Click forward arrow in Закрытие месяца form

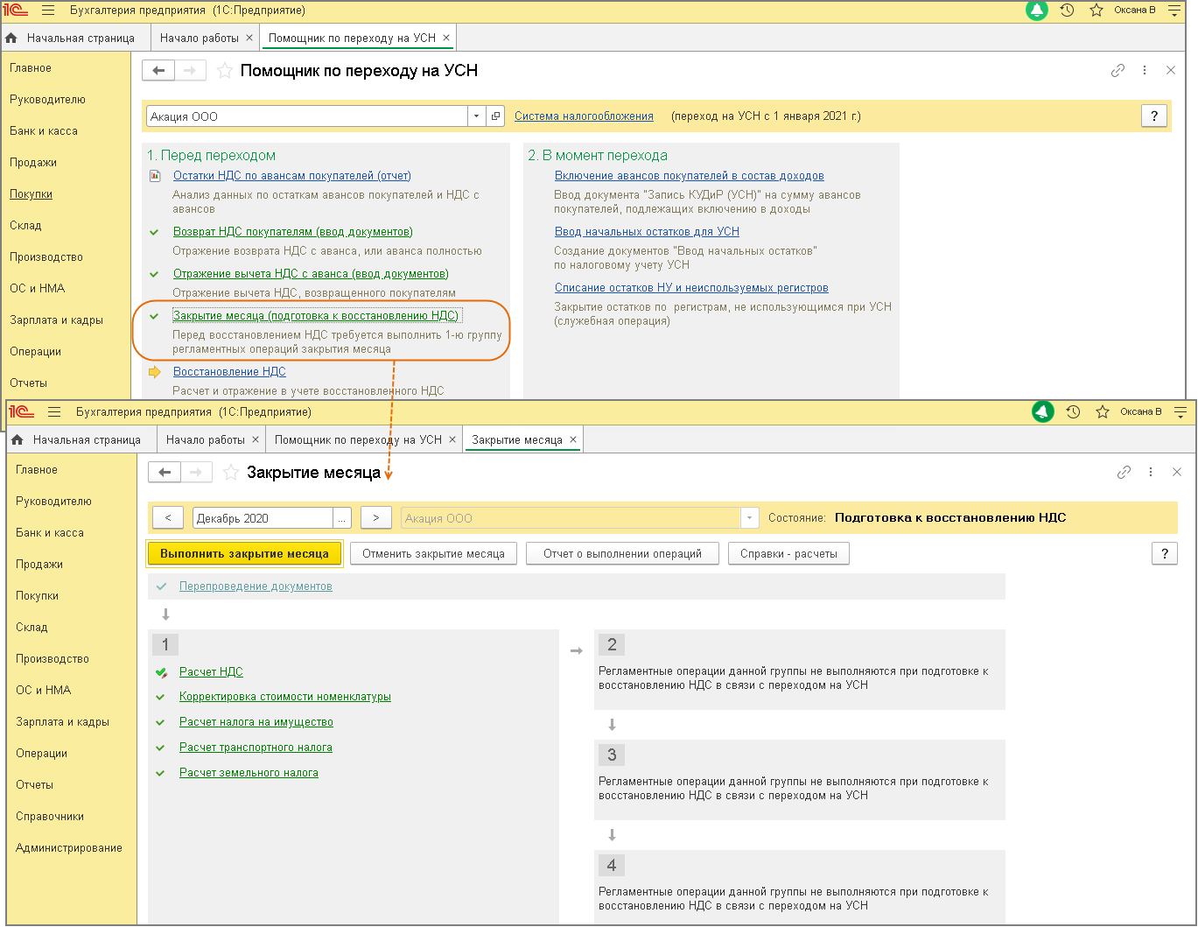point(196,473)
